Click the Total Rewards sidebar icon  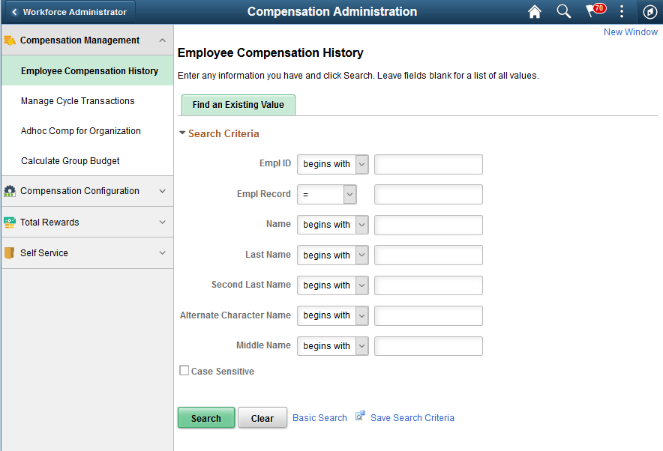click(x=10, y=222)
